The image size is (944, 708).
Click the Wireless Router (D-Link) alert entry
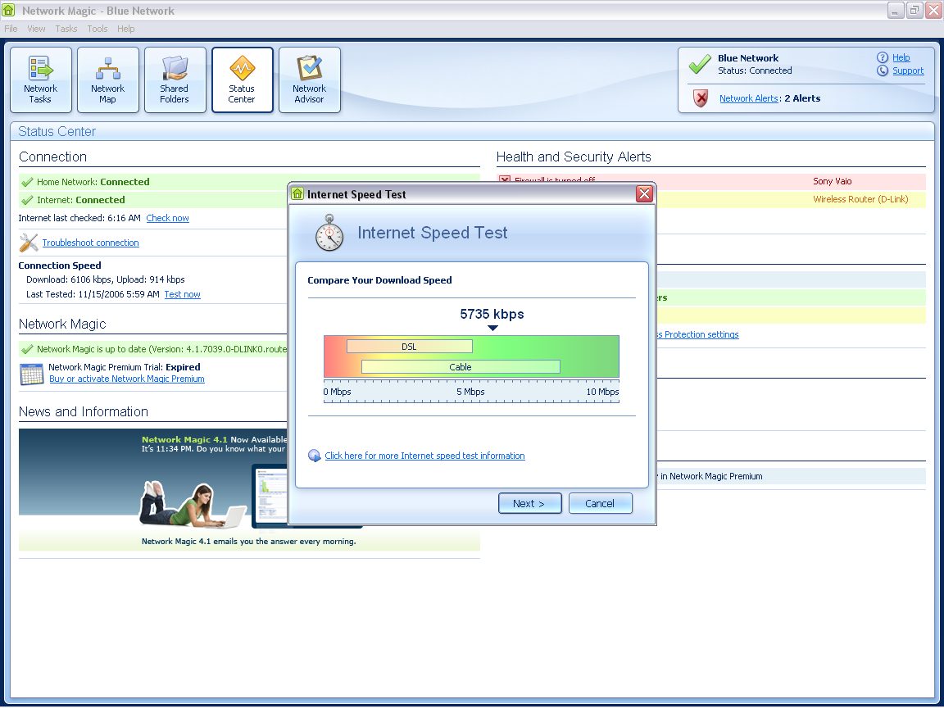pyautogui.click(x=860, y=199)
